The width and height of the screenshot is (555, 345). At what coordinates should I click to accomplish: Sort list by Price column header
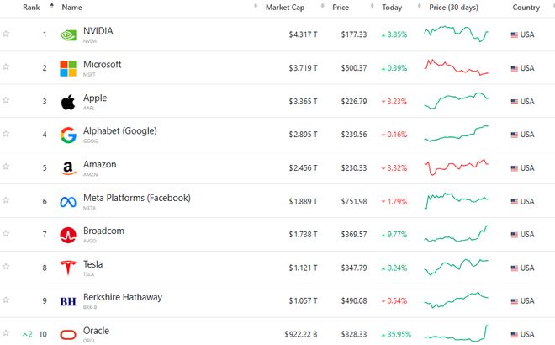pyautogui.click(x=341, y=7)
